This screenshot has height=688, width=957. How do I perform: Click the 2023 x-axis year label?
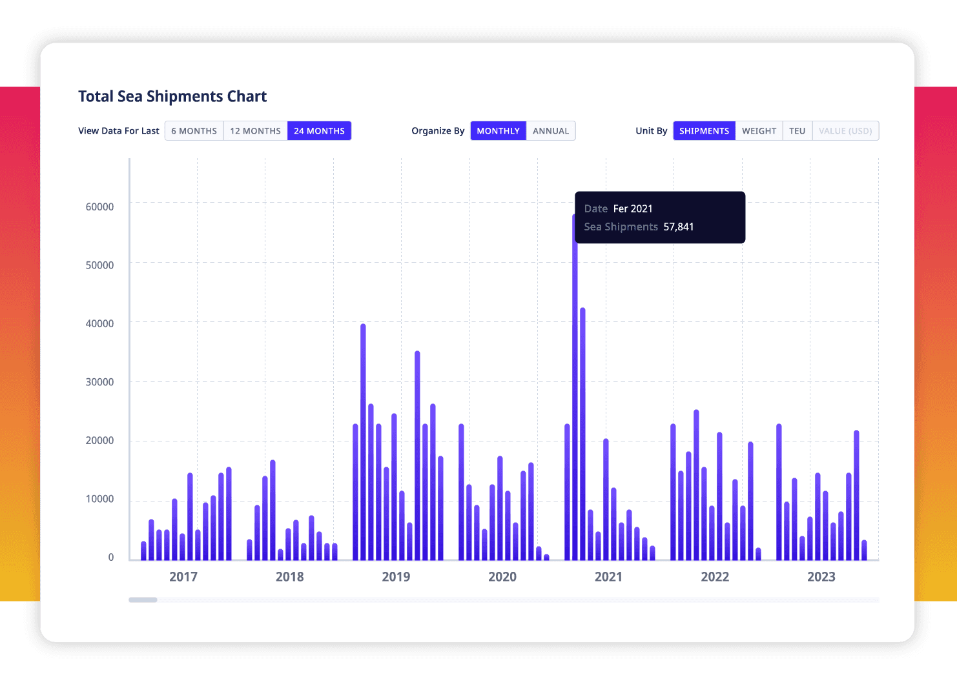821,576
